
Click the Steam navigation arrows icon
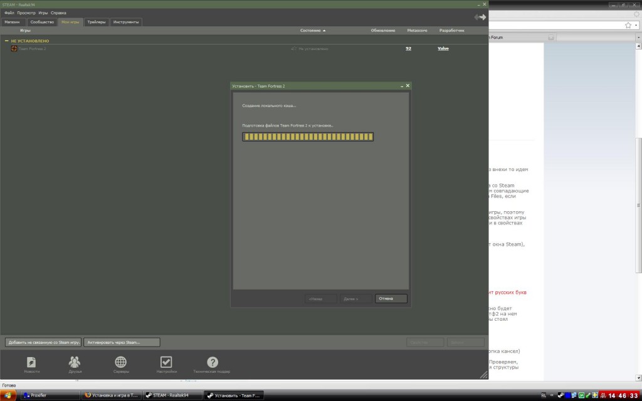[480, 17]
